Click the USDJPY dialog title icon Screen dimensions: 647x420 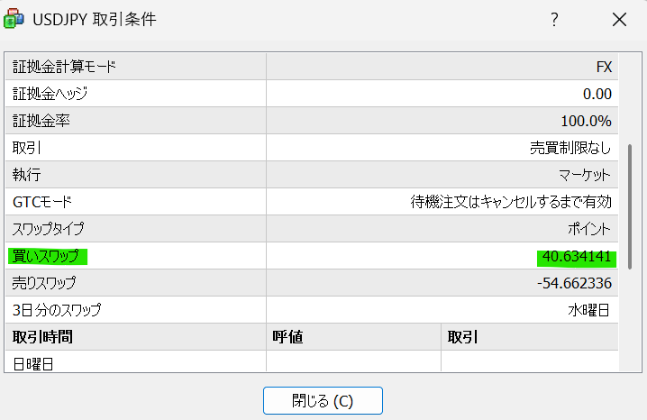(15, 20)
